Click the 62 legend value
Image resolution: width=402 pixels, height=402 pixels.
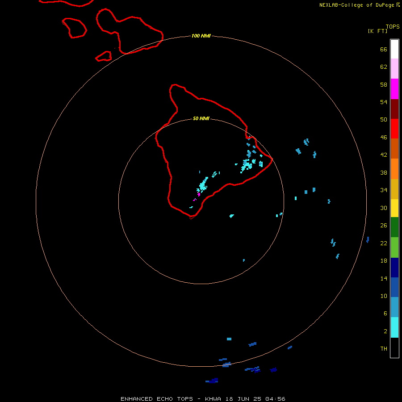[x=384, y=67]
